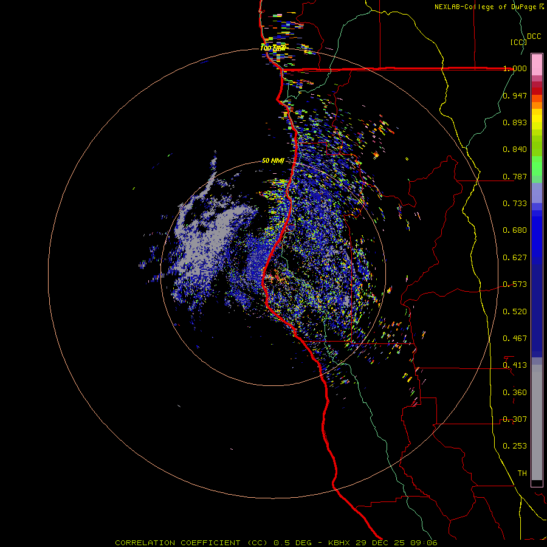Click the 50 NMI range ring label
This screenshot has height=547, width=547.
pyautogui.click(x=273, y=161)
